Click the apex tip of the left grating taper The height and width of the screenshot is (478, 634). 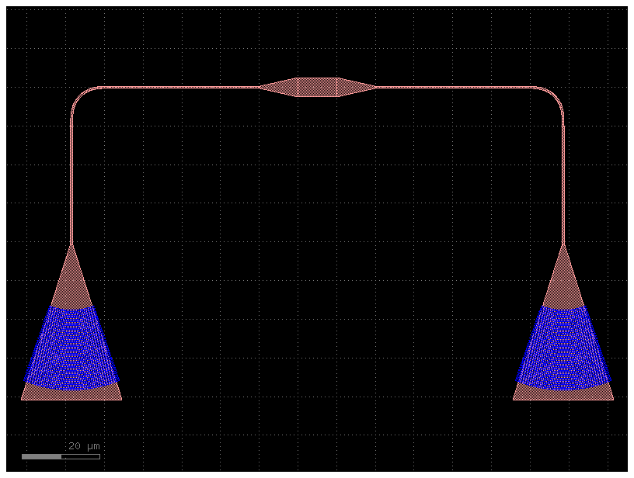[71, 248]
